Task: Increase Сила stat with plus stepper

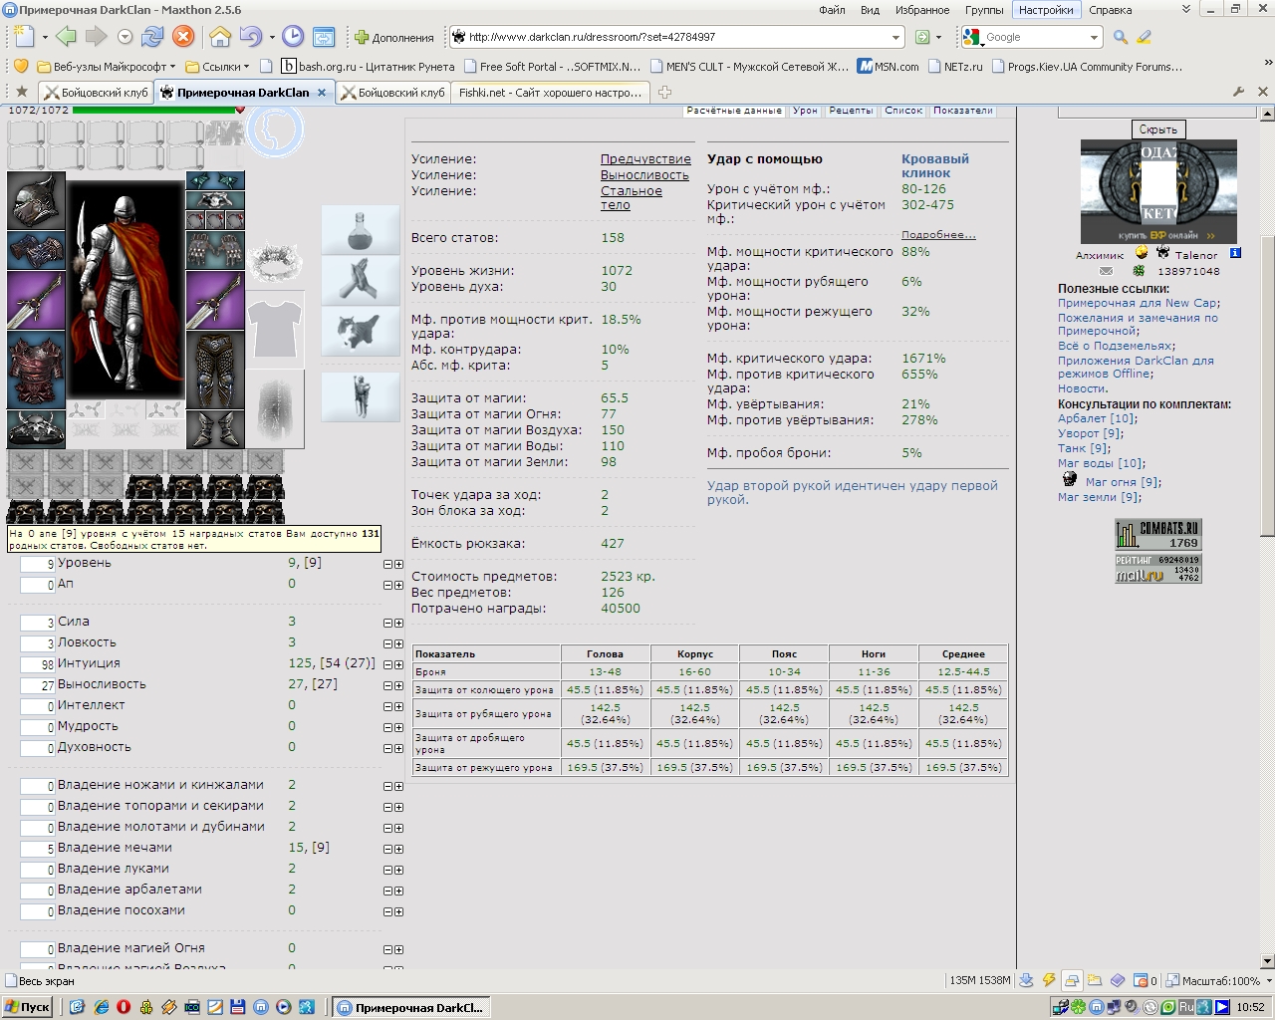Action: click(399, 623)
